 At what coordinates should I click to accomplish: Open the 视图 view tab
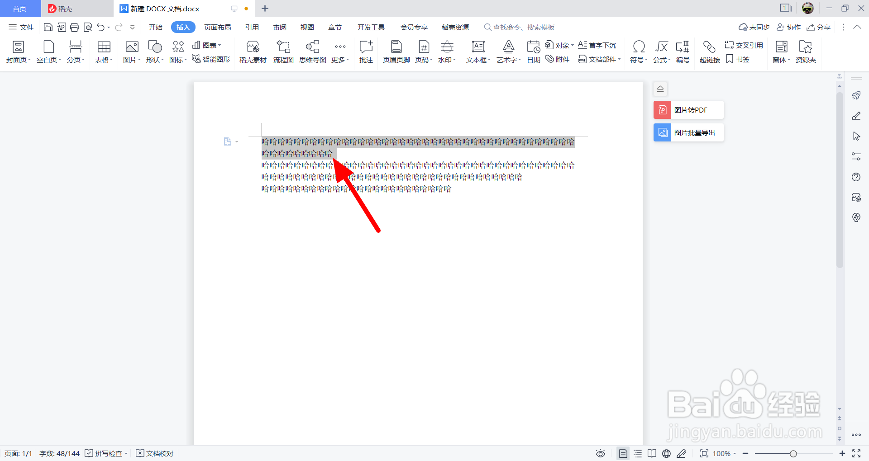coord(307,27)
